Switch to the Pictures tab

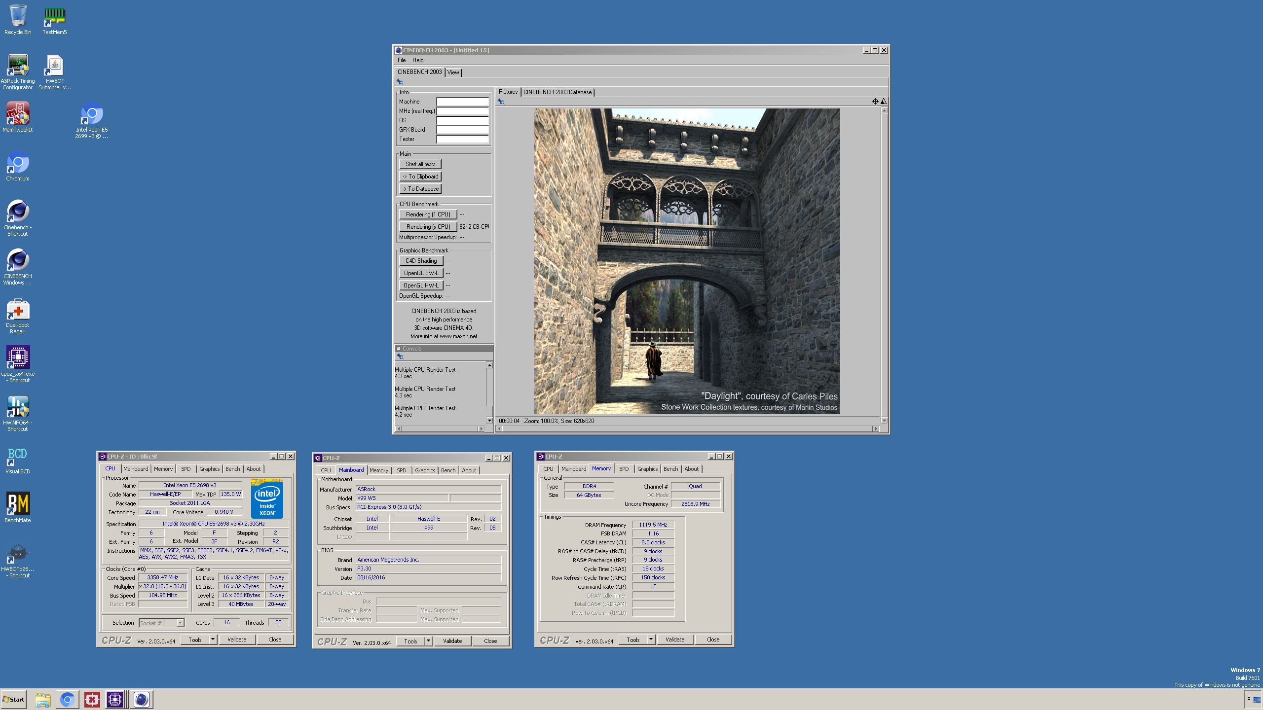coord(508,92)
